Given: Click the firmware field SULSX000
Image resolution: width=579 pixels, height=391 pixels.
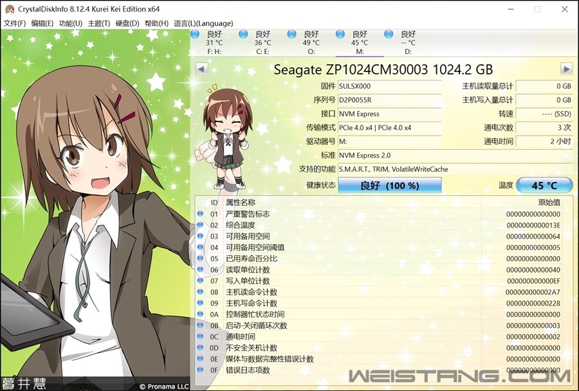Looking at the screenshot, I should click(390, 86).
